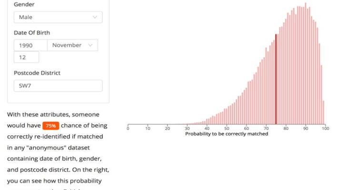This screenshot has width=338, height=190.
Task: Focus the birth year field showing 1990
Action: click(x=30, y=45)
